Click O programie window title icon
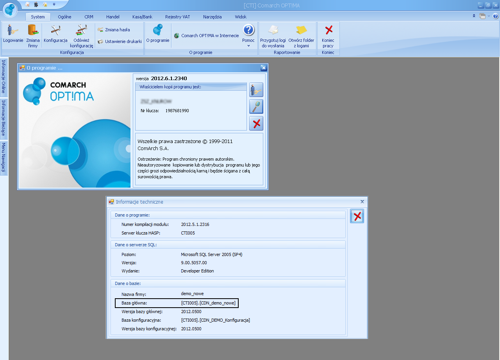This screenshot has width=500, height=360. 22,68
